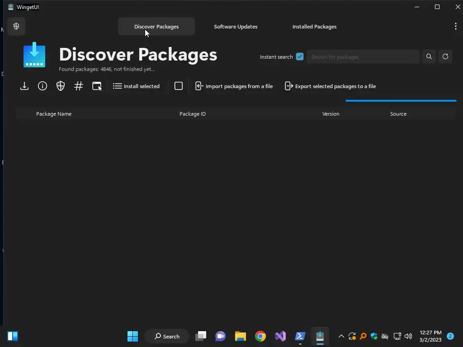Screen dimensions: 463x347
Task: Install as administrator using shield icon
Action: coord(60,86)
